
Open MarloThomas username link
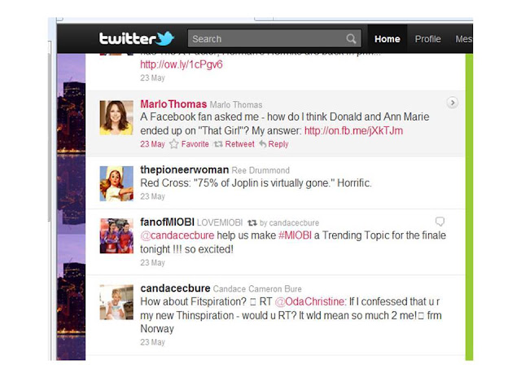[x=173, y=104]
